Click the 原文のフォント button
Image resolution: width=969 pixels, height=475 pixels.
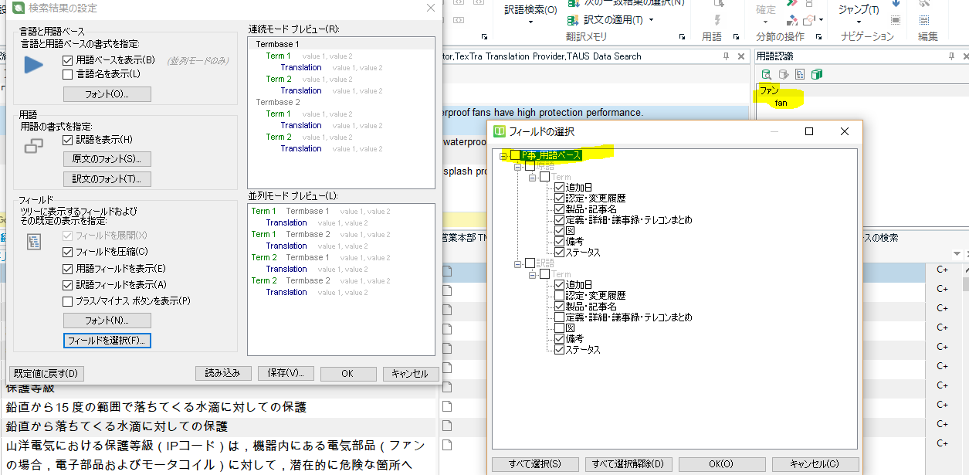pyautogui.click(x=107, y=159)
